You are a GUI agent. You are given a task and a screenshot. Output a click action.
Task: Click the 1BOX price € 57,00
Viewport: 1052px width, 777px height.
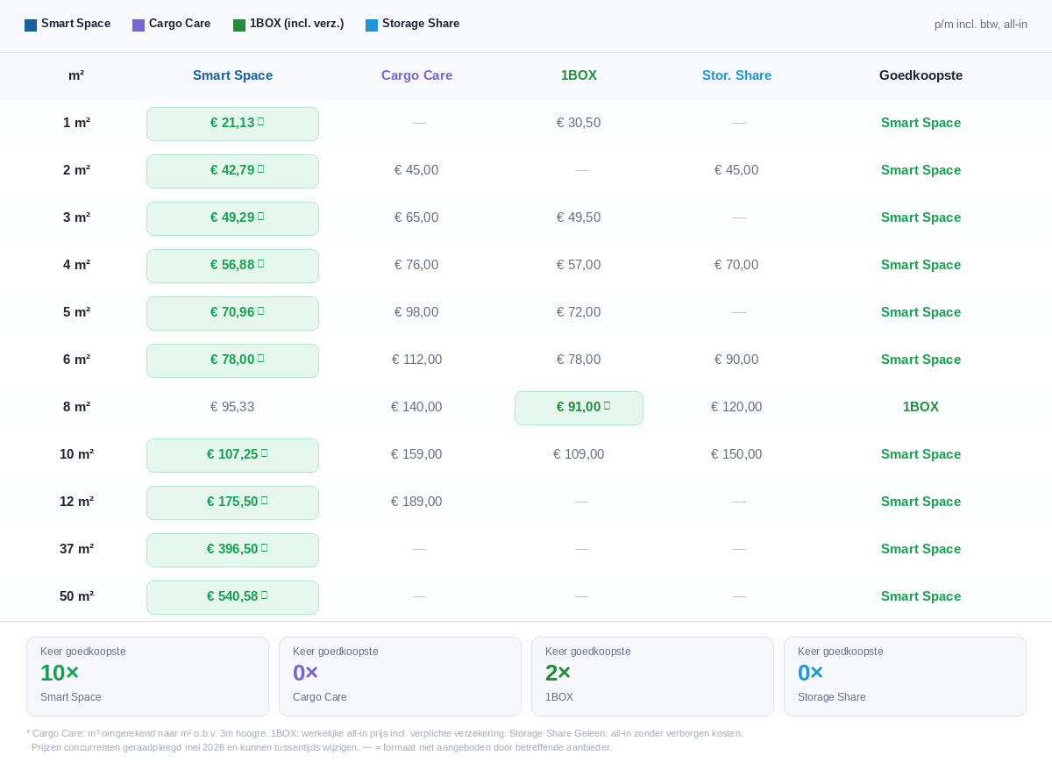pyautogui.click(x=579, y=265)
